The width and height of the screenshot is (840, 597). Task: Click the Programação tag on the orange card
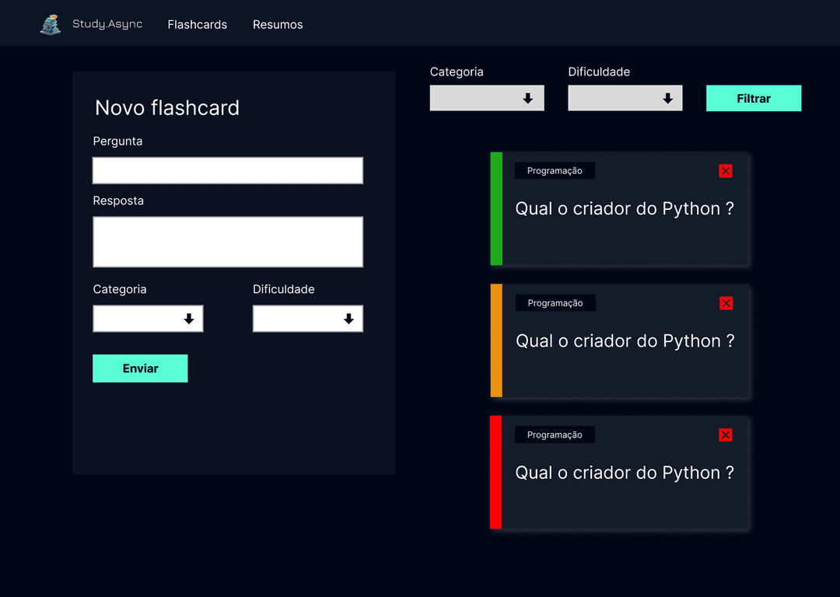(x=555, y=303)
